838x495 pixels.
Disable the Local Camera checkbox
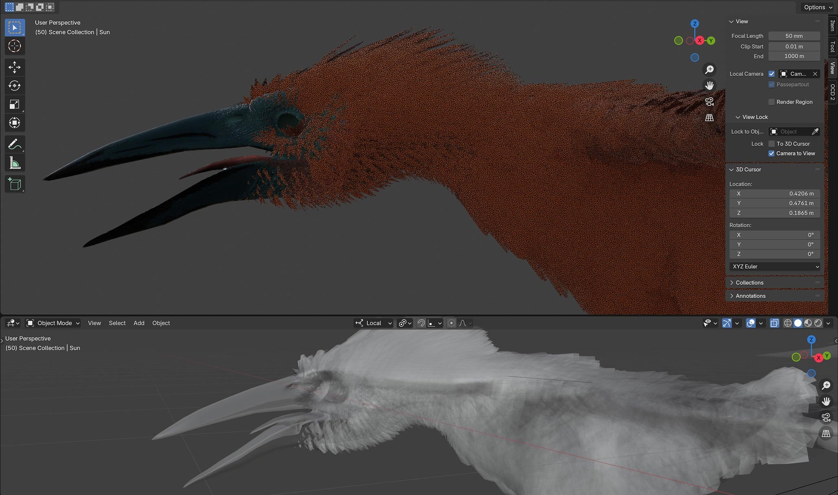click(x=771, y=74)
